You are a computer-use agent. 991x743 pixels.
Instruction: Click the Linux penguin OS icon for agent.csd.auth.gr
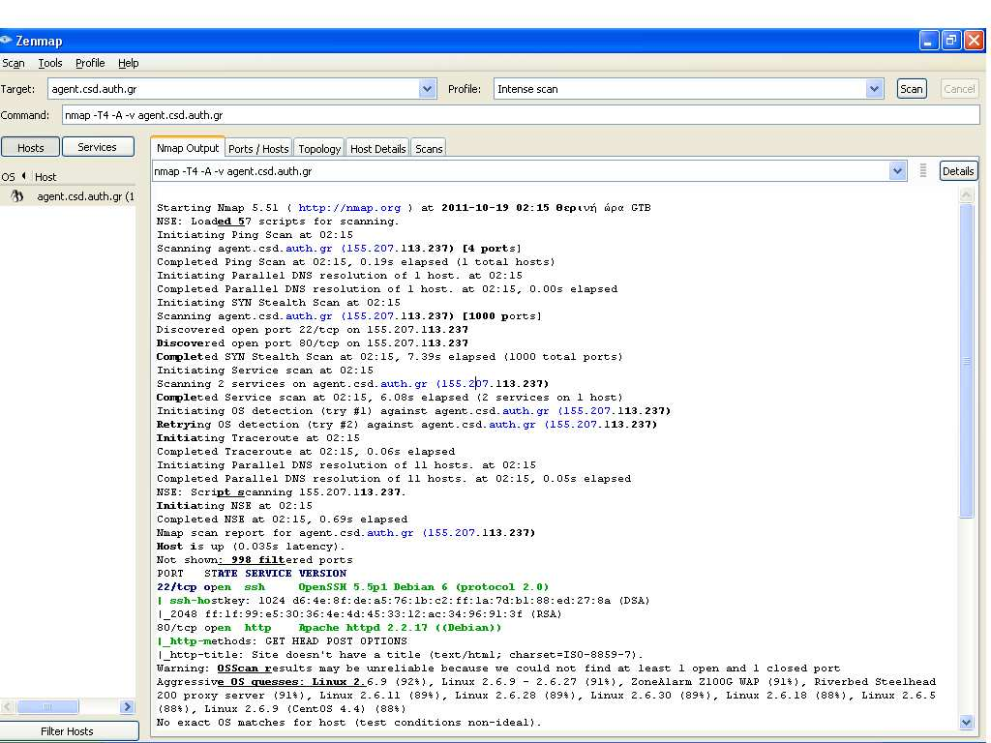pos(17,195)
